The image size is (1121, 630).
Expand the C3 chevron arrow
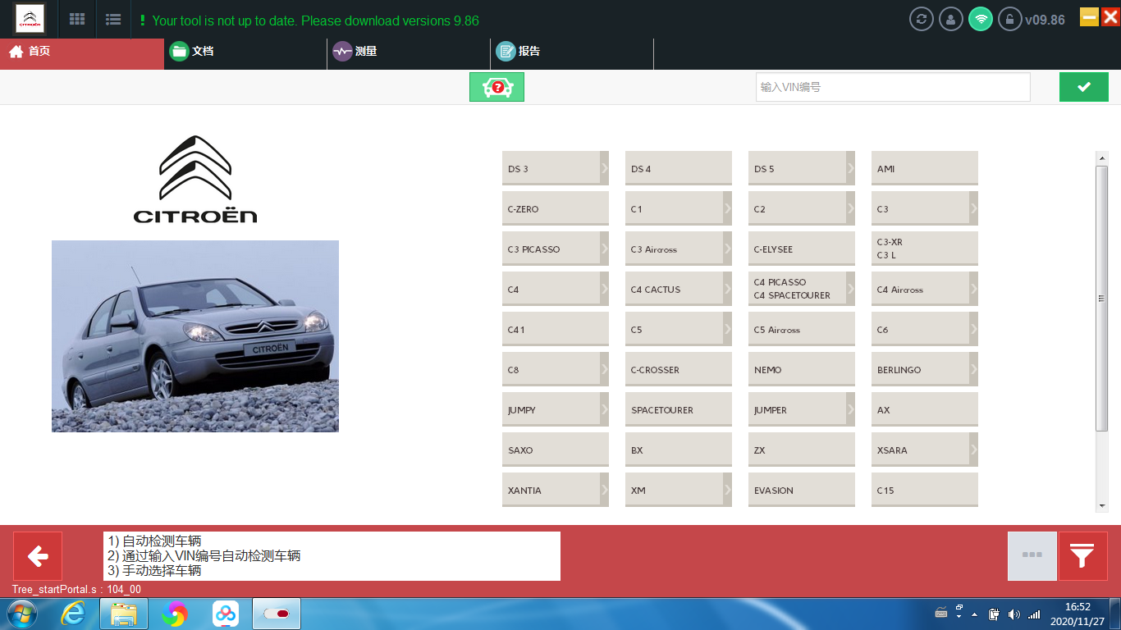[x=973, y=208]
